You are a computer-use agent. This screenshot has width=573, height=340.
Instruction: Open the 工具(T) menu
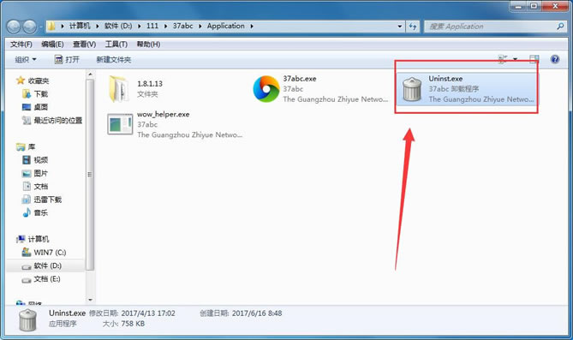[x=116, y=45]
